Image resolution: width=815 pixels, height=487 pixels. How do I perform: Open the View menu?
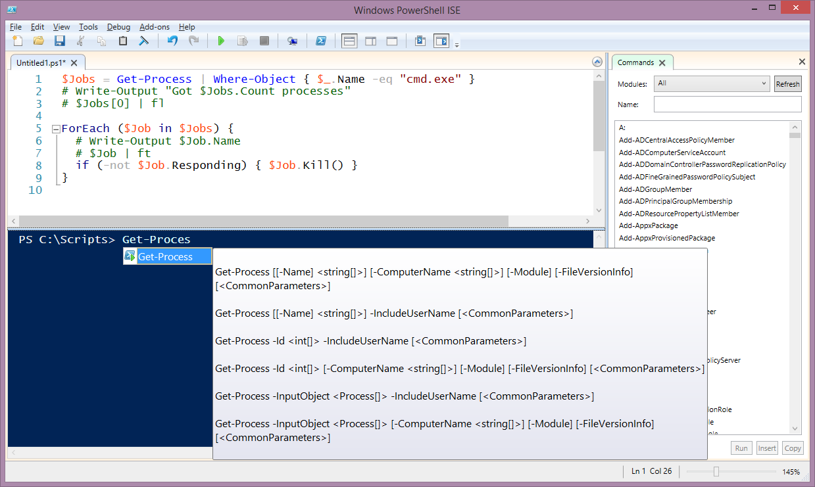(61, 27)
